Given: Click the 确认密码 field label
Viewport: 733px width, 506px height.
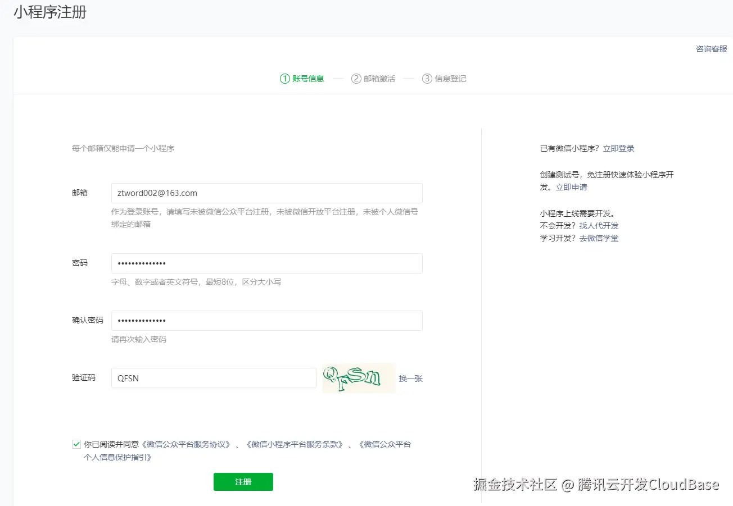Looking at the screenshot, I should (88, 320).
